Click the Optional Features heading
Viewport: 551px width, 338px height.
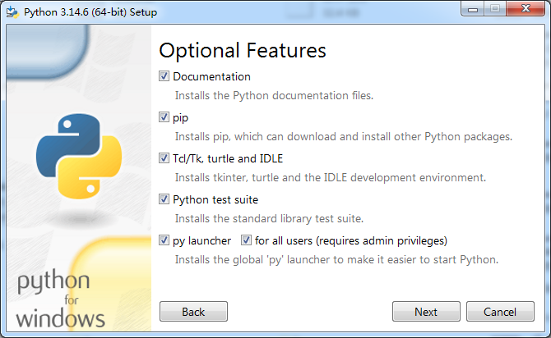point(243,50)
